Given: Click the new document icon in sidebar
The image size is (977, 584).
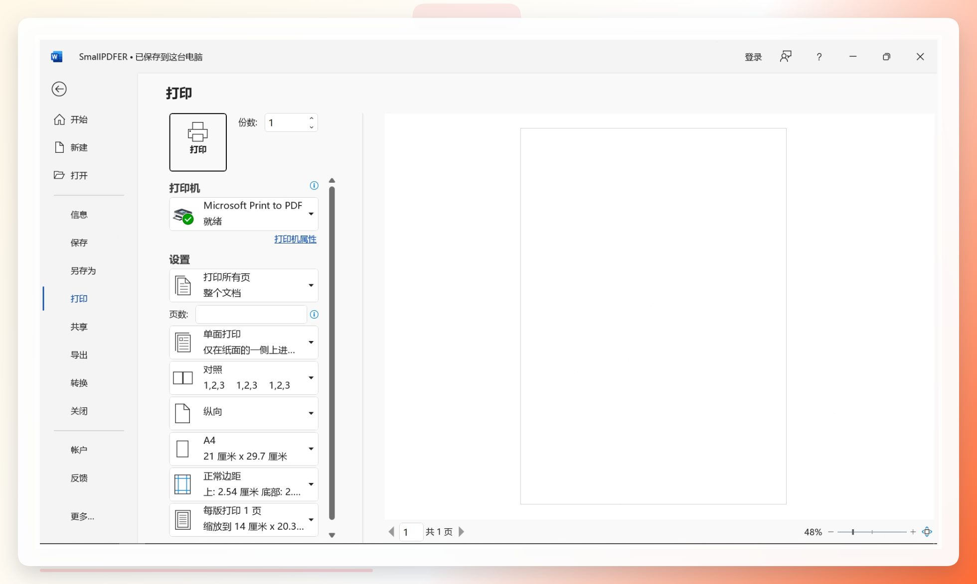Looking at the screenshot, I should tap(59, 147).
